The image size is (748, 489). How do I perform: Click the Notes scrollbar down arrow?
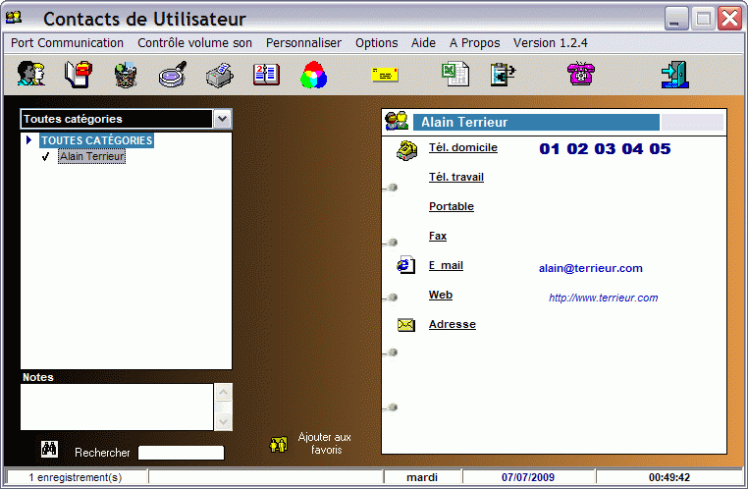coord(223,421)
